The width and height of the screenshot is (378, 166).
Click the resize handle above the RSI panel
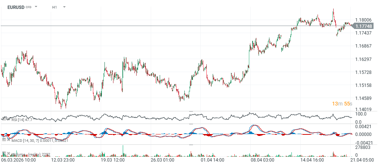(191, 111)
